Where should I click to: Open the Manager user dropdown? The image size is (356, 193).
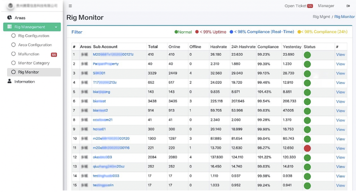(x=326, y=6)
